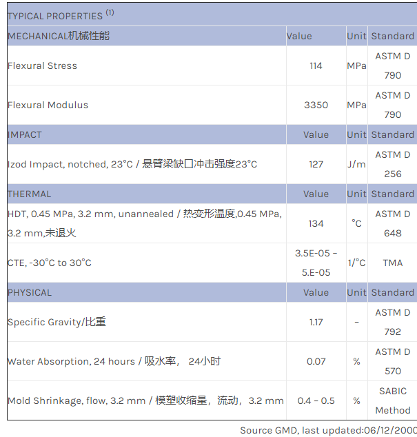
Task: Select the ASTM D 570 standard cell
Action: pos(392,362)
